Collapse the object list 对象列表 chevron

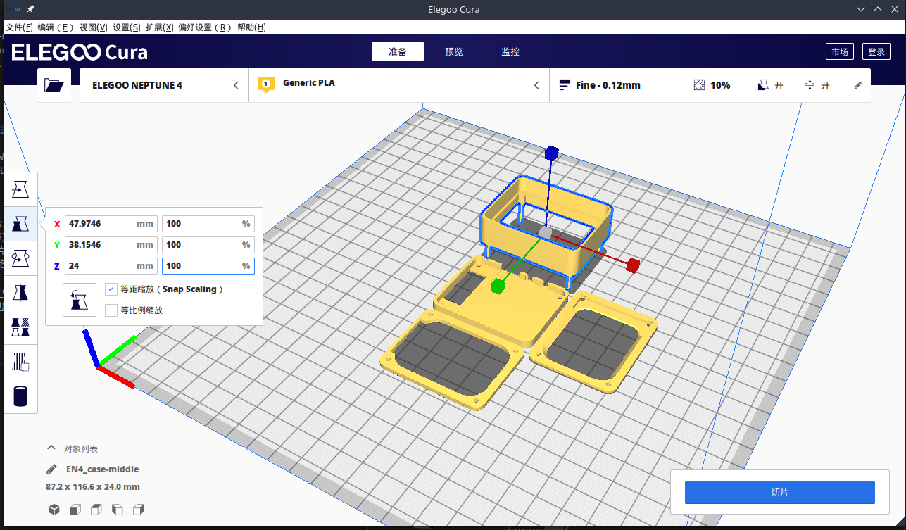pyautogui.click(x=51, y=448)
